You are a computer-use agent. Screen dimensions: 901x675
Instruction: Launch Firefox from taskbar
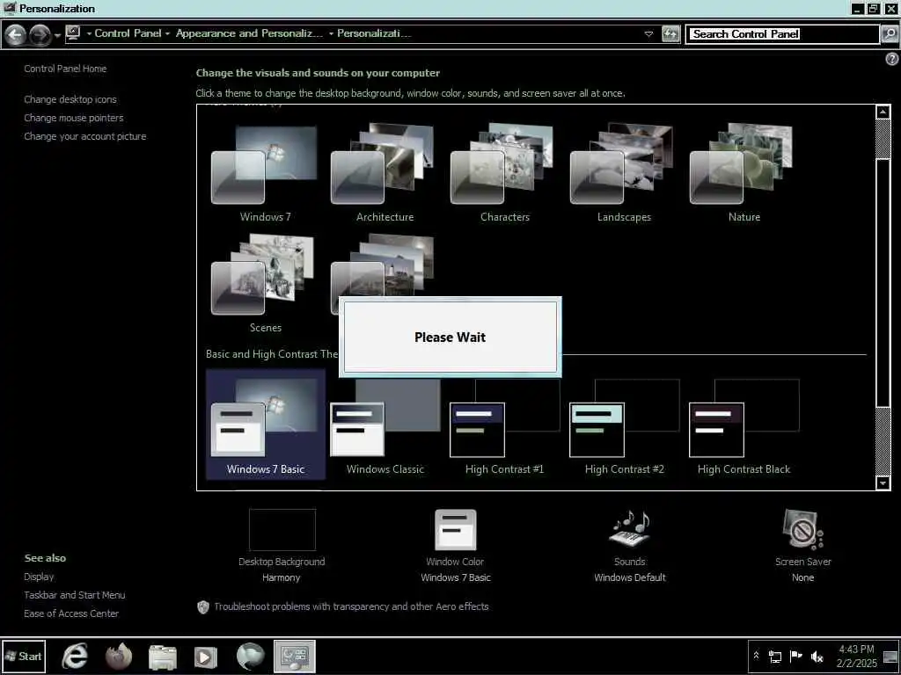click(119, 656)
